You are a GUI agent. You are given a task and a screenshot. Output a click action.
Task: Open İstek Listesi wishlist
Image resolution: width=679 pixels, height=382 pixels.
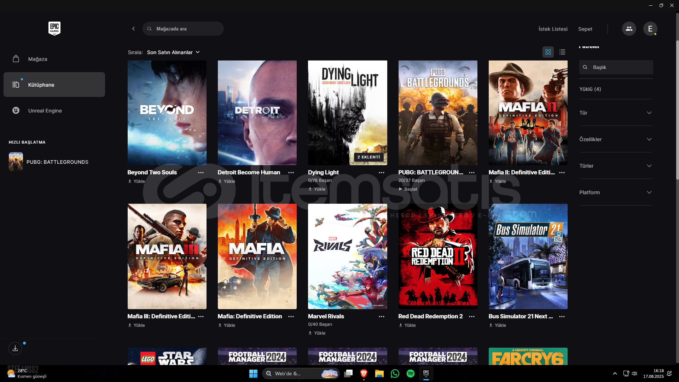pyautogui.click(x=553, y=29)
